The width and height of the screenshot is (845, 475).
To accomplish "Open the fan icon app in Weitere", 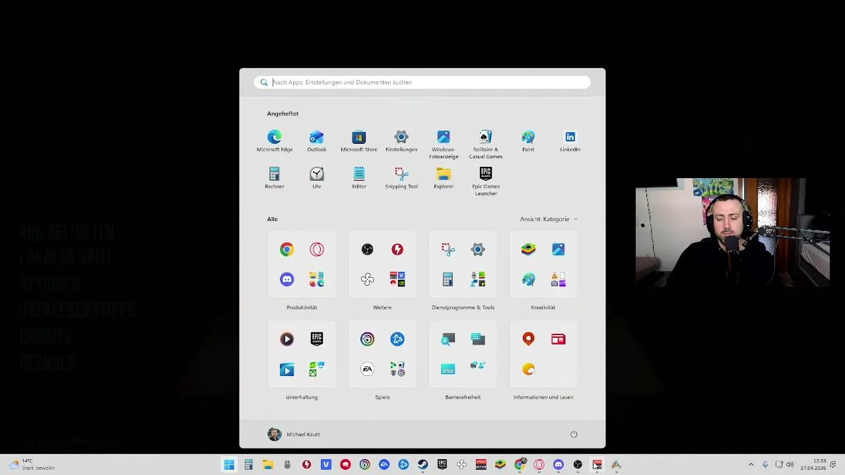I will [x=367, y=280].
